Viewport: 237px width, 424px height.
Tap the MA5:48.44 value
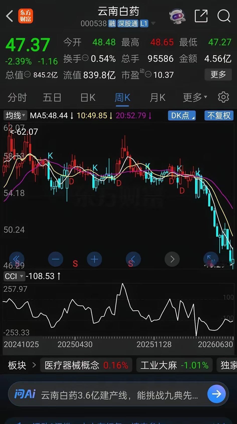pos(49,115)
